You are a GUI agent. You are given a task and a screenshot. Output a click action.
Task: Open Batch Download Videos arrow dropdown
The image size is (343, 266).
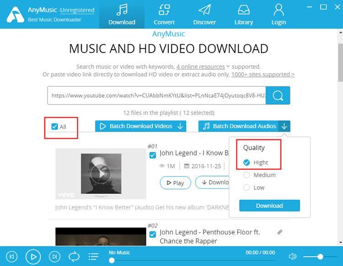pyautogui.click(x=180, y=126)
